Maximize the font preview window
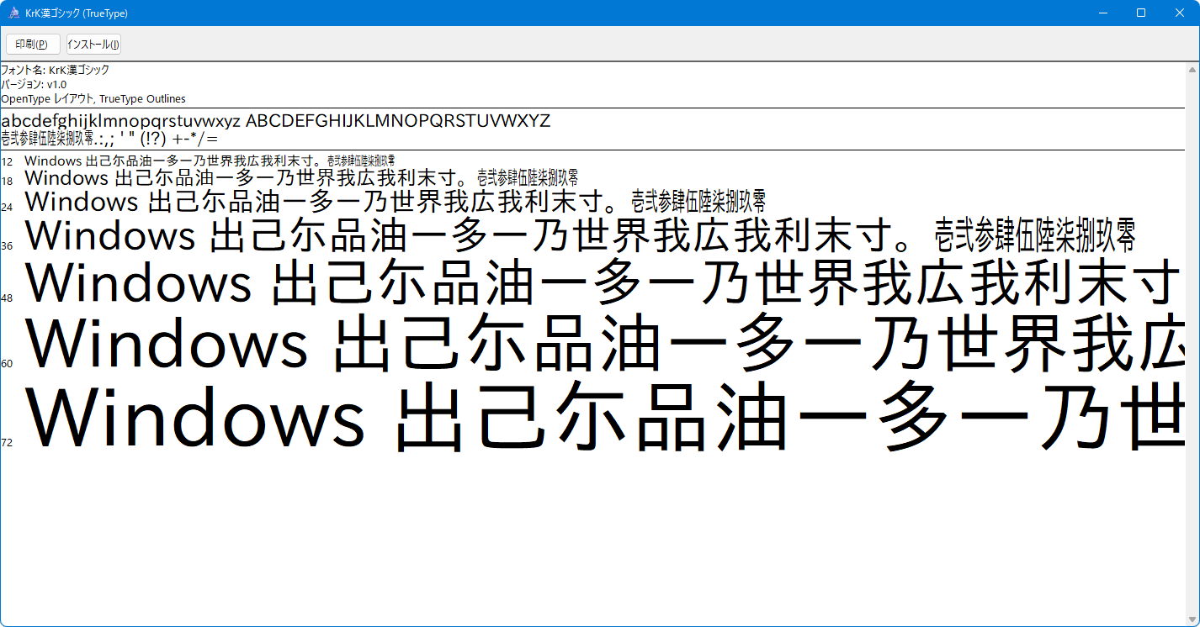This screenshot has width=1200, height=627. click(1141, 13)
